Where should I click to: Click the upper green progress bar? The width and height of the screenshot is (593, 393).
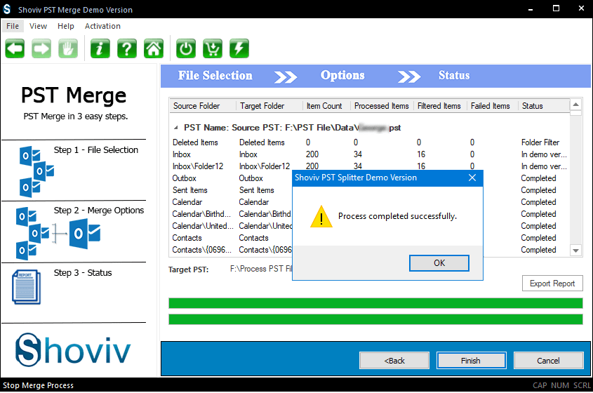pyautogui.click(x=375, y=303)
